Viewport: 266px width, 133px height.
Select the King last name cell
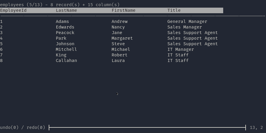click(x=61, y=55)
